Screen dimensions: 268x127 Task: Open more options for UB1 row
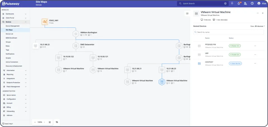[x=255, y=55]
